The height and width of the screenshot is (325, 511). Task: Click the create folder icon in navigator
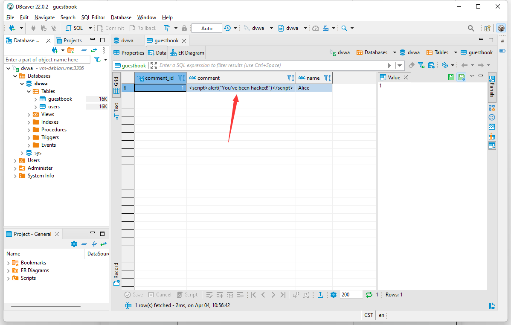pos(71,50)
